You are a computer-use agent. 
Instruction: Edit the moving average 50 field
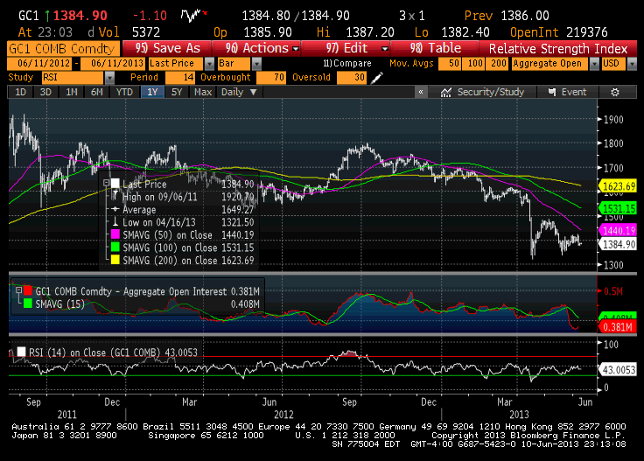tap(450, 64)
